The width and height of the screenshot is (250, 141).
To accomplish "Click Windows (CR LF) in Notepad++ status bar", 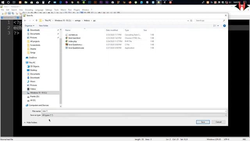I will click(214, 139).
